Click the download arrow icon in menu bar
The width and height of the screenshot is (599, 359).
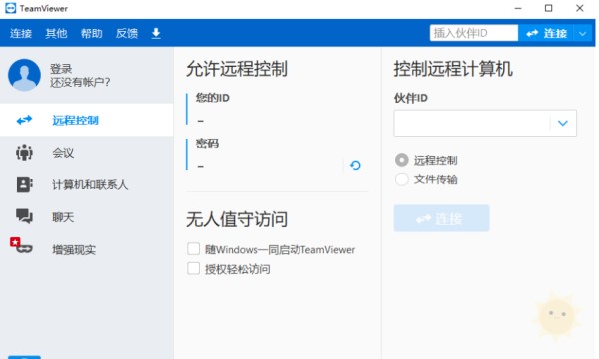point(156,34)
